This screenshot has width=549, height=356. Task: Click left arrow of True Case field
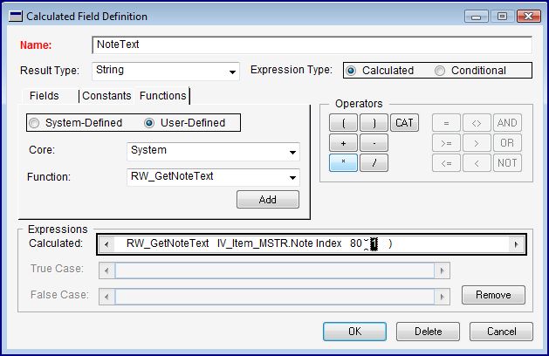(106, 270)
